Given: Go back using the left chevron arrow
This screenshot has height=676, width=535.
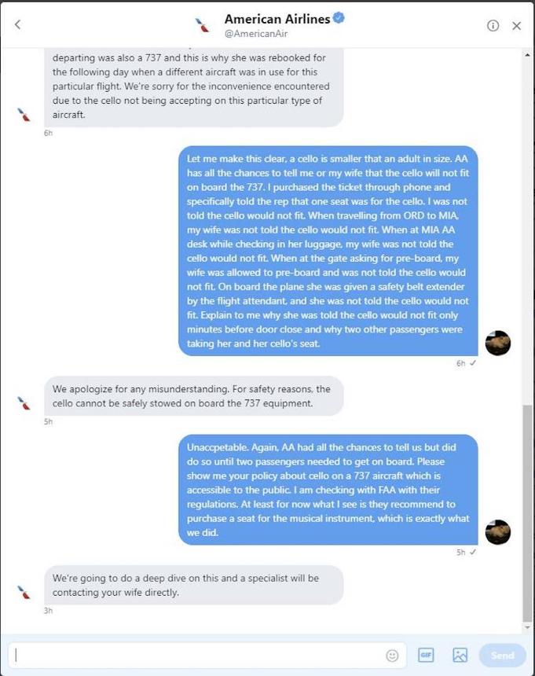Looking at the screenshot, I should point(17,24).
